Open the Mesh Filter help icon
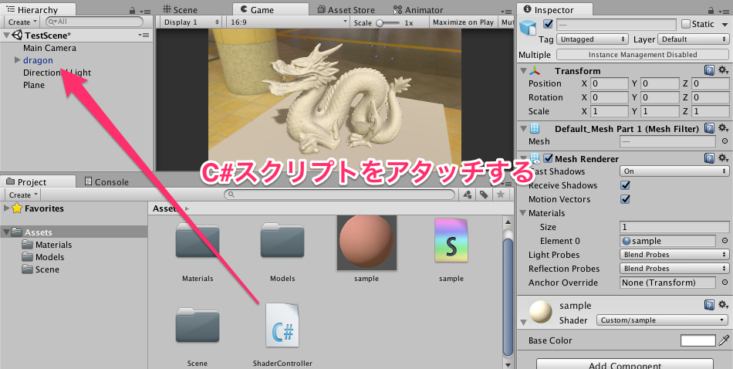 [709, 128]
